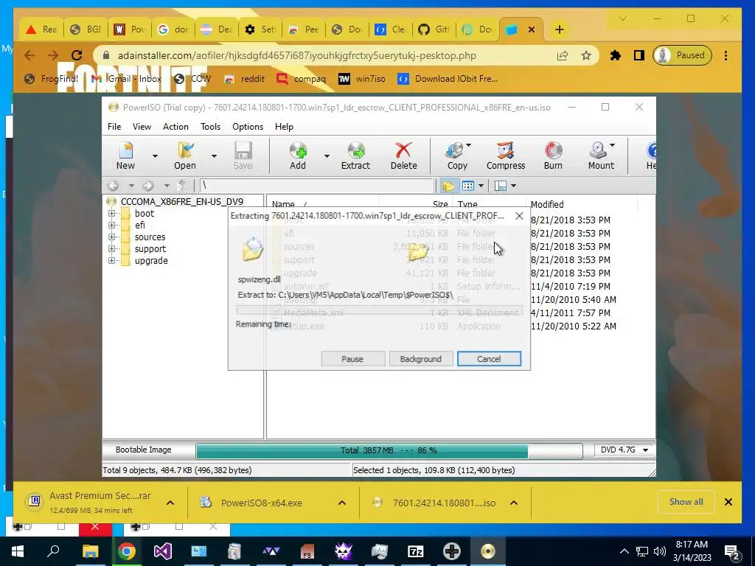Viewport: 755px width, 566px height.
Task: Click the 7-Zip taskbar icon
Action: [415, 551]
